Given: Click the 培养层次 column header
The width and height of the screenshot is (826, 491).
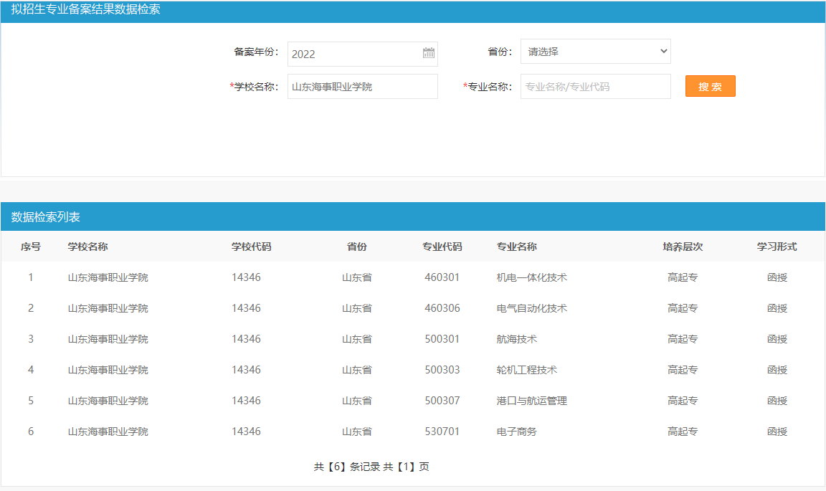Looking at the screenshot, I should (683, 247).
